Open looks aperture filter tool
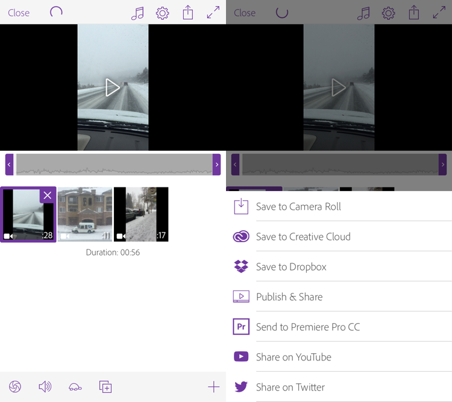The height and width of the screenshot is (402, 452). pyautogui.click(x=15, y=387)
